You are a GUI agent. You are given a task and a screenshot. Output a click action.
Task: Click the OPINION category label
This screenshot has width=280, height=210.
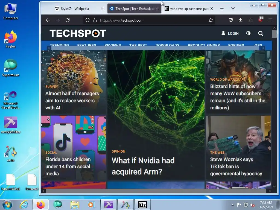pos(118,151)
